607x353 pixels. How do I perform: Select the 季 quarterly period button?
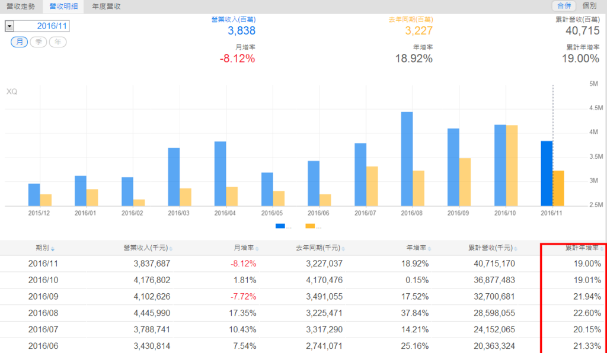pyautogui.click(x=39, y=42)
